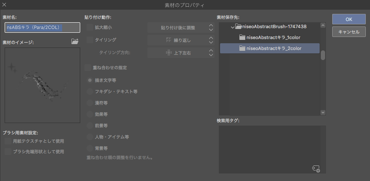Select 人物・アイテム等 radio option

90,137
